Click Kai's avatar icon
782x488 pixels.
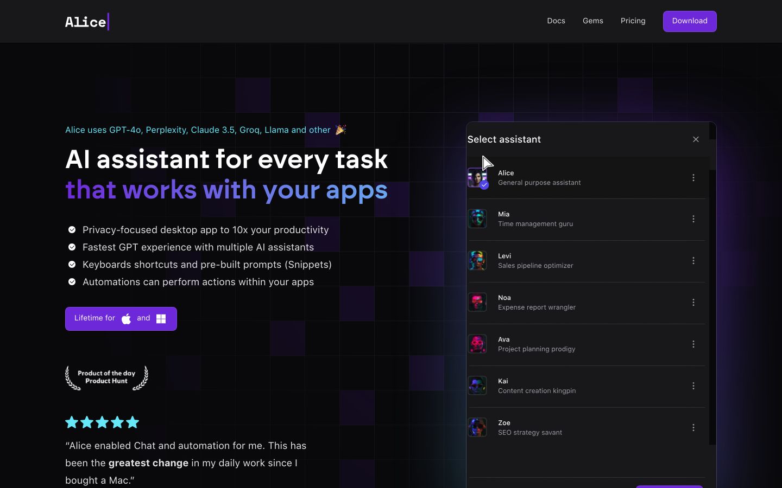click(x=477, y=386)
